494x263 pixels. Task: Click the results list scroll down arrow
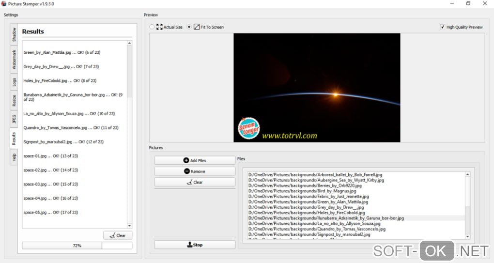[x=129, y=226]
